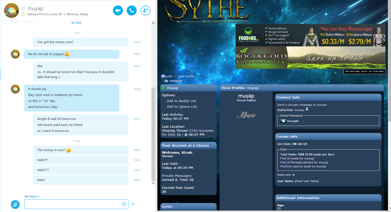The image size is (391, 212).
Task: Click the 11:32 message timestamp
Action: 137,42
